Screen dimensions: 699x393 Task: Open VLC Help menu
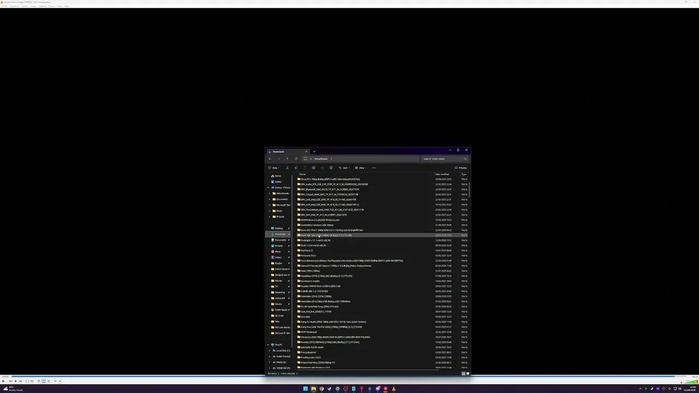(67, 6)
